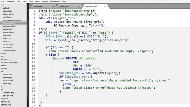Screen dimensions: 190x107
Task: Open social.php in the sidebar file list
Action: 7,47
